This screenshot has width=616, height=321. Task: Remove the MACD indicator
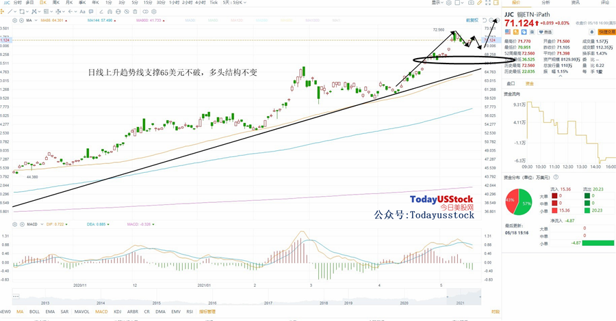[22, 224]
